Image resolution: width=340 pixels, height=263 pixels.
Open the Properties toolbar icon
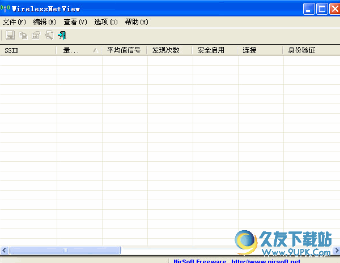click(x=36, y=35)
